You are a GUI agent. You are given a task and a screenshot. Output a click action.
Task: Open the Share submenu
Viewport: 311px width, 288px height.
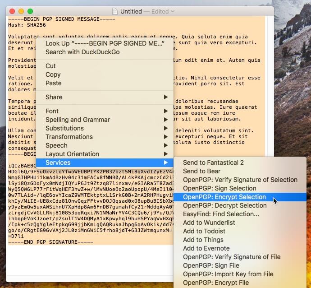pyautogui.click(x=105, y=97)
